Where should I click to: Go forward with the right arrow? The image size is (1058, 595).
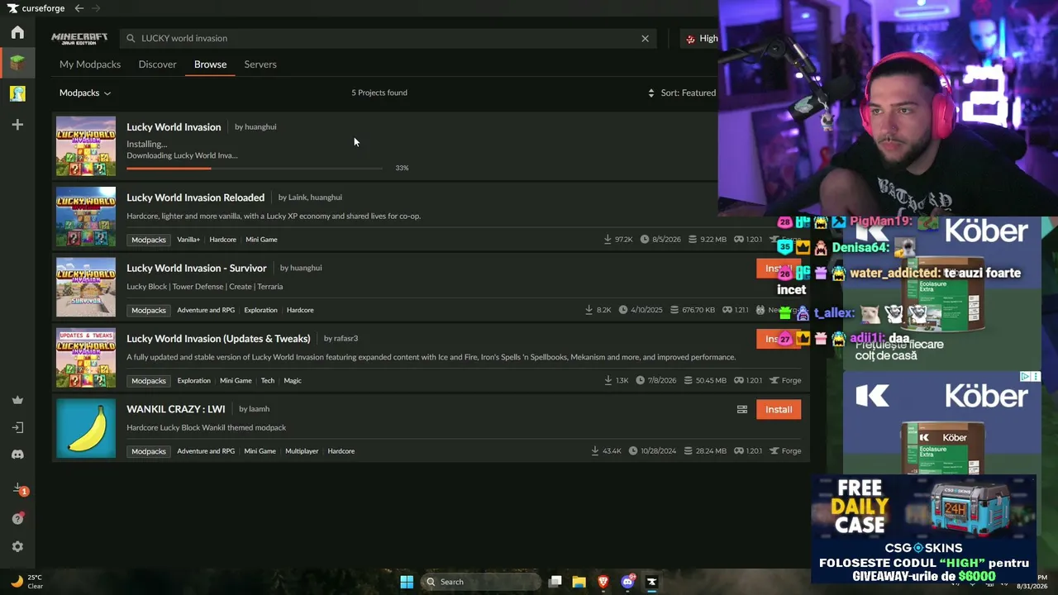coord(96,8)
